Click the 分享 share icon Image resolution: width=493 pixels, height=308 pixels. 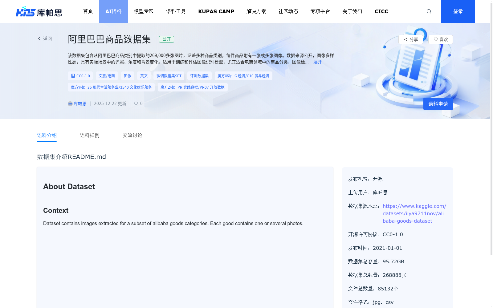pos(405,39)
